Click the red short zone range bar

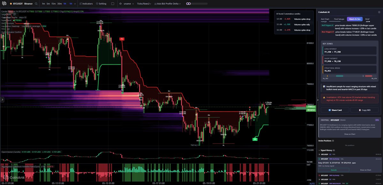(x=369, y=76)
